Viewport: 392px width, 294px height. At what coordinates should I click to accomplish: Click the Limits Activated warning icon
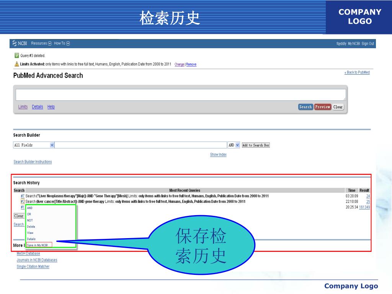(x=17, y=64)
